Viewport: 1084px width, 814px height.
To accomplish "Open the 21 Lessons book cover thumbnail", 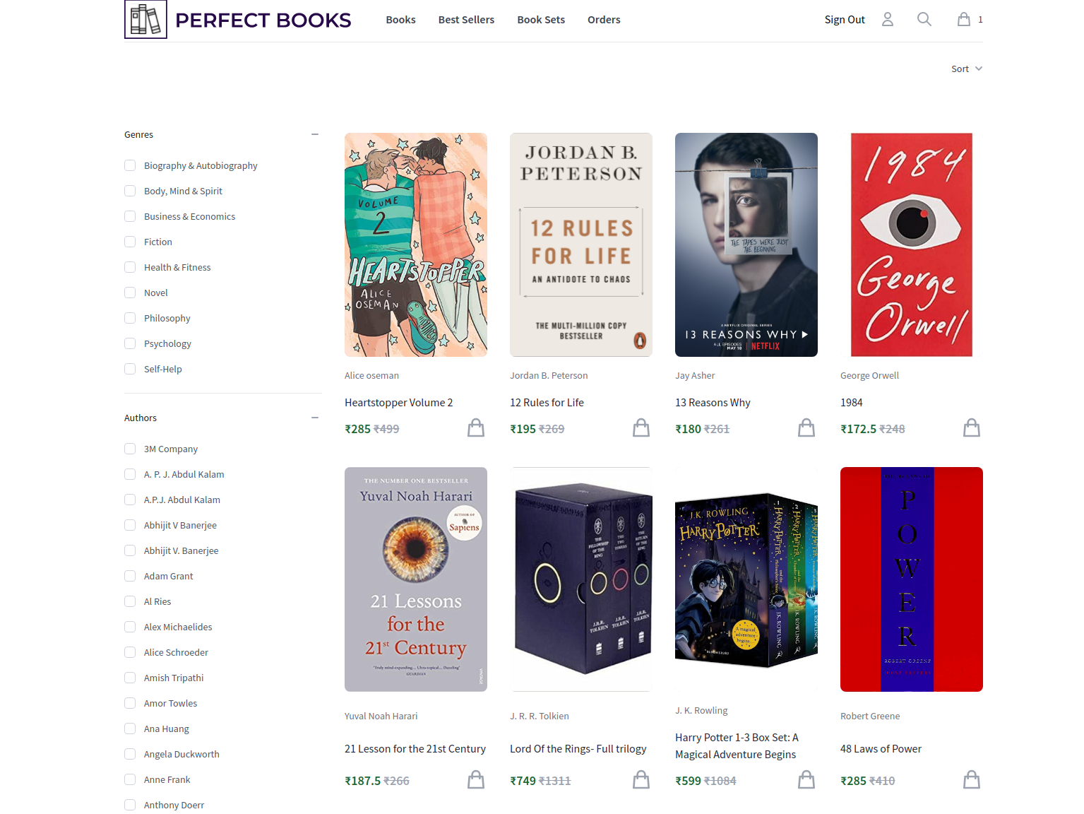I will point(416,579).
